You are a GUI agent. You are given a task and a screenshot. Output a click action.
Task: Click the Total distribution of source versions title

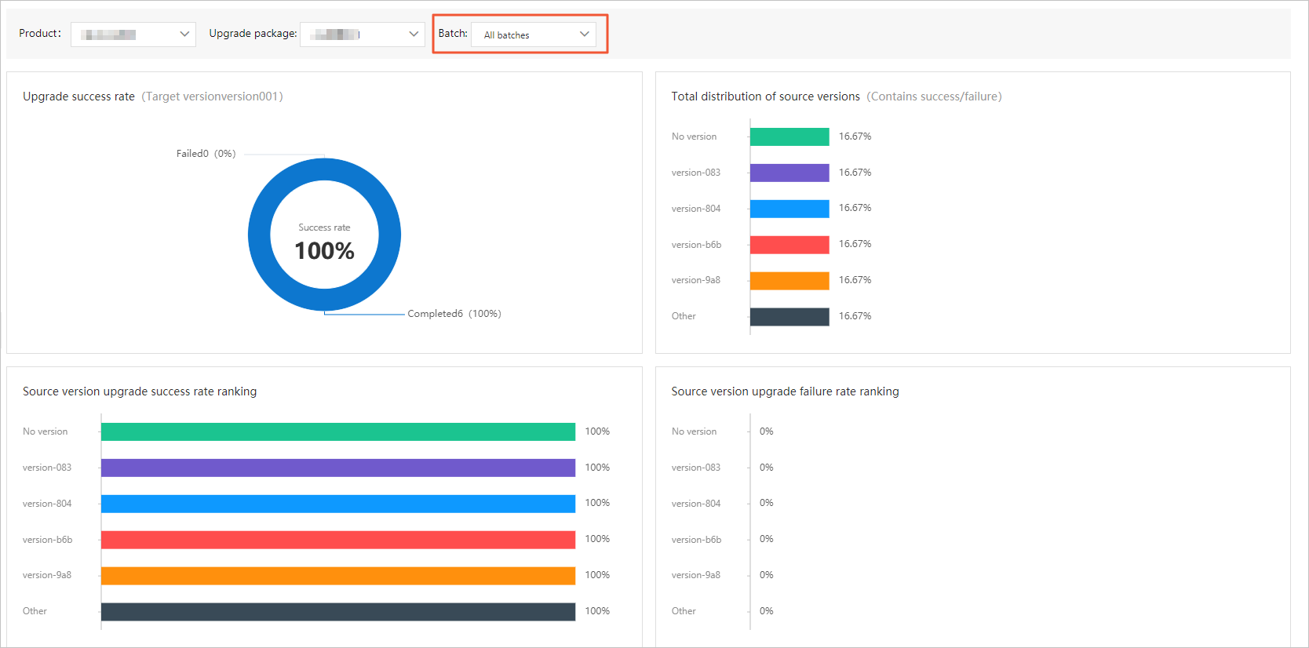click(765, 96)
